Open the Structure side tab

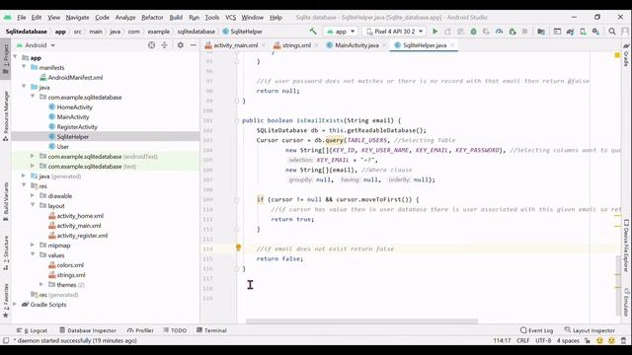6,252
